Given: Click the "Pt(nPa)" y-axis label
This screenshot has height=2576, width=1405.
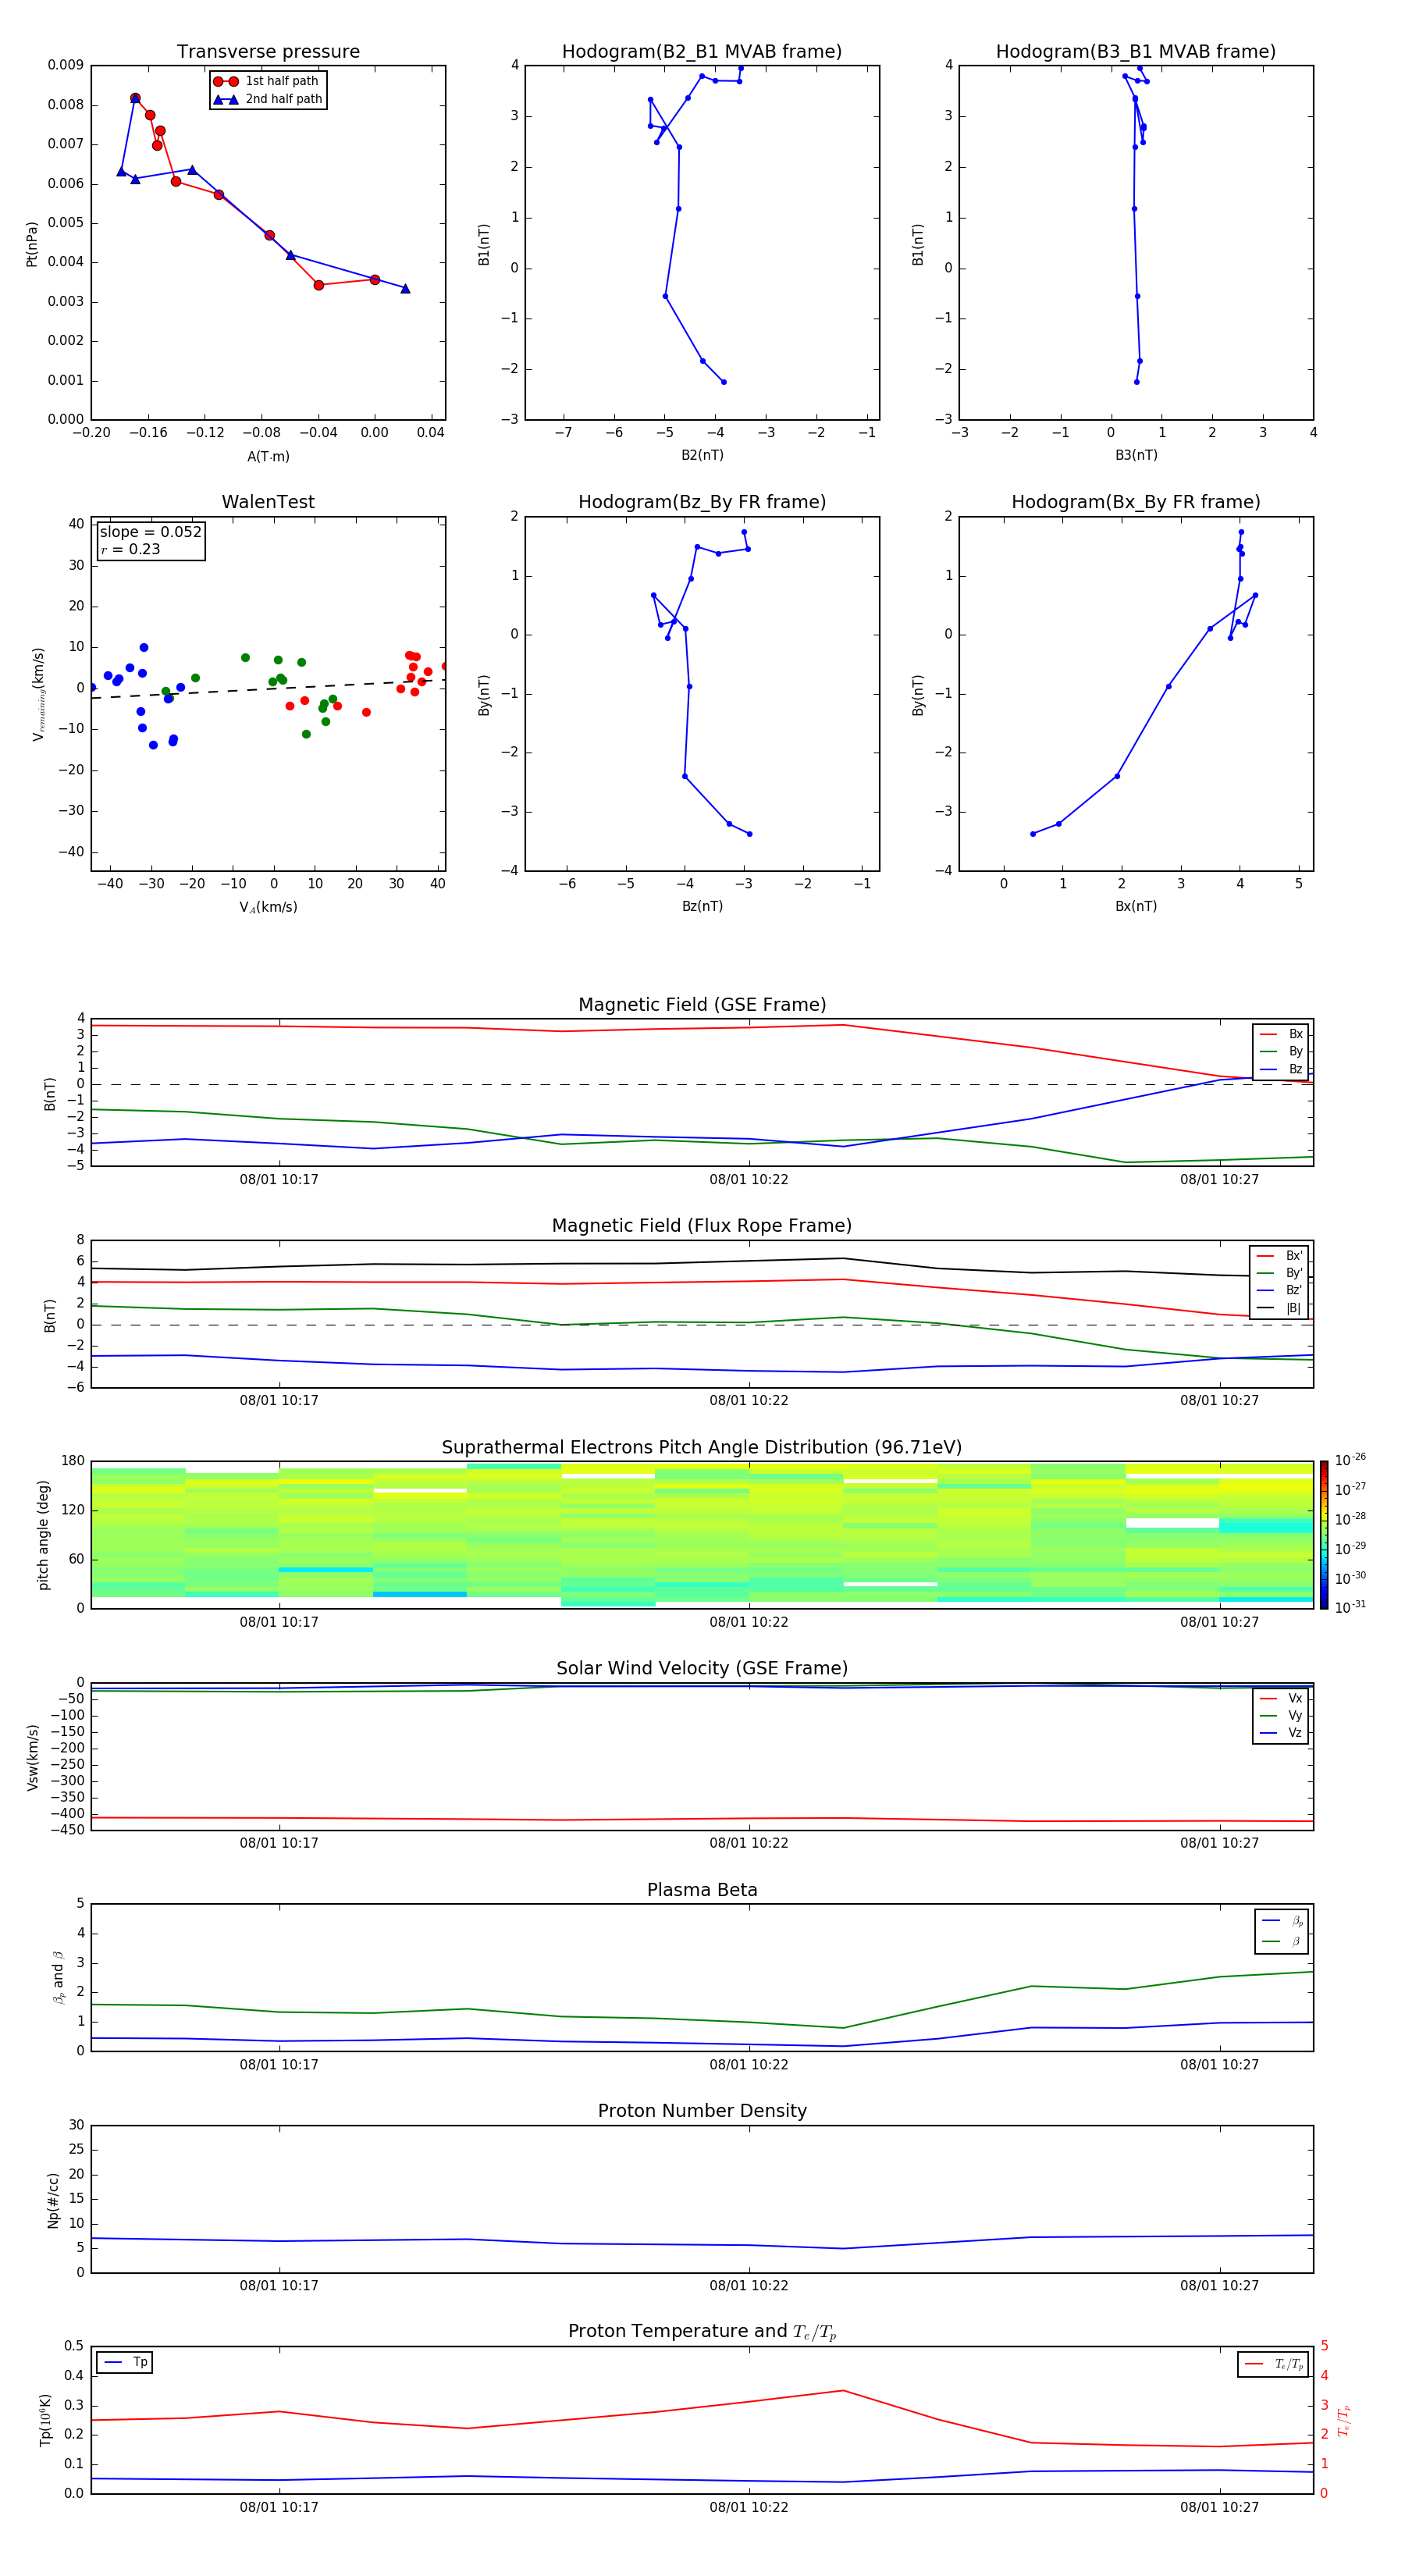Looking at the screenshot, I should (x=31, y=243).
